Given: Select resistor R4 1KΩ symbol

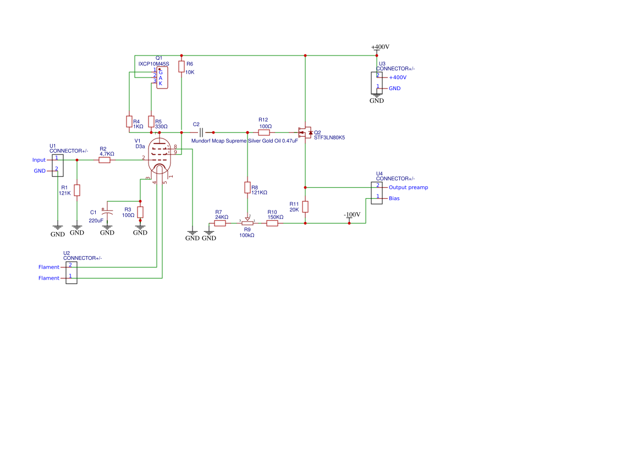Looking at the screenshot, I should (x=129, y=121).
